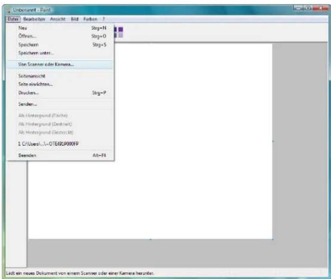Screen dimensions: 331x279
Task: Choose Öffnen... in the Datei menu
Action: point(60,36)
